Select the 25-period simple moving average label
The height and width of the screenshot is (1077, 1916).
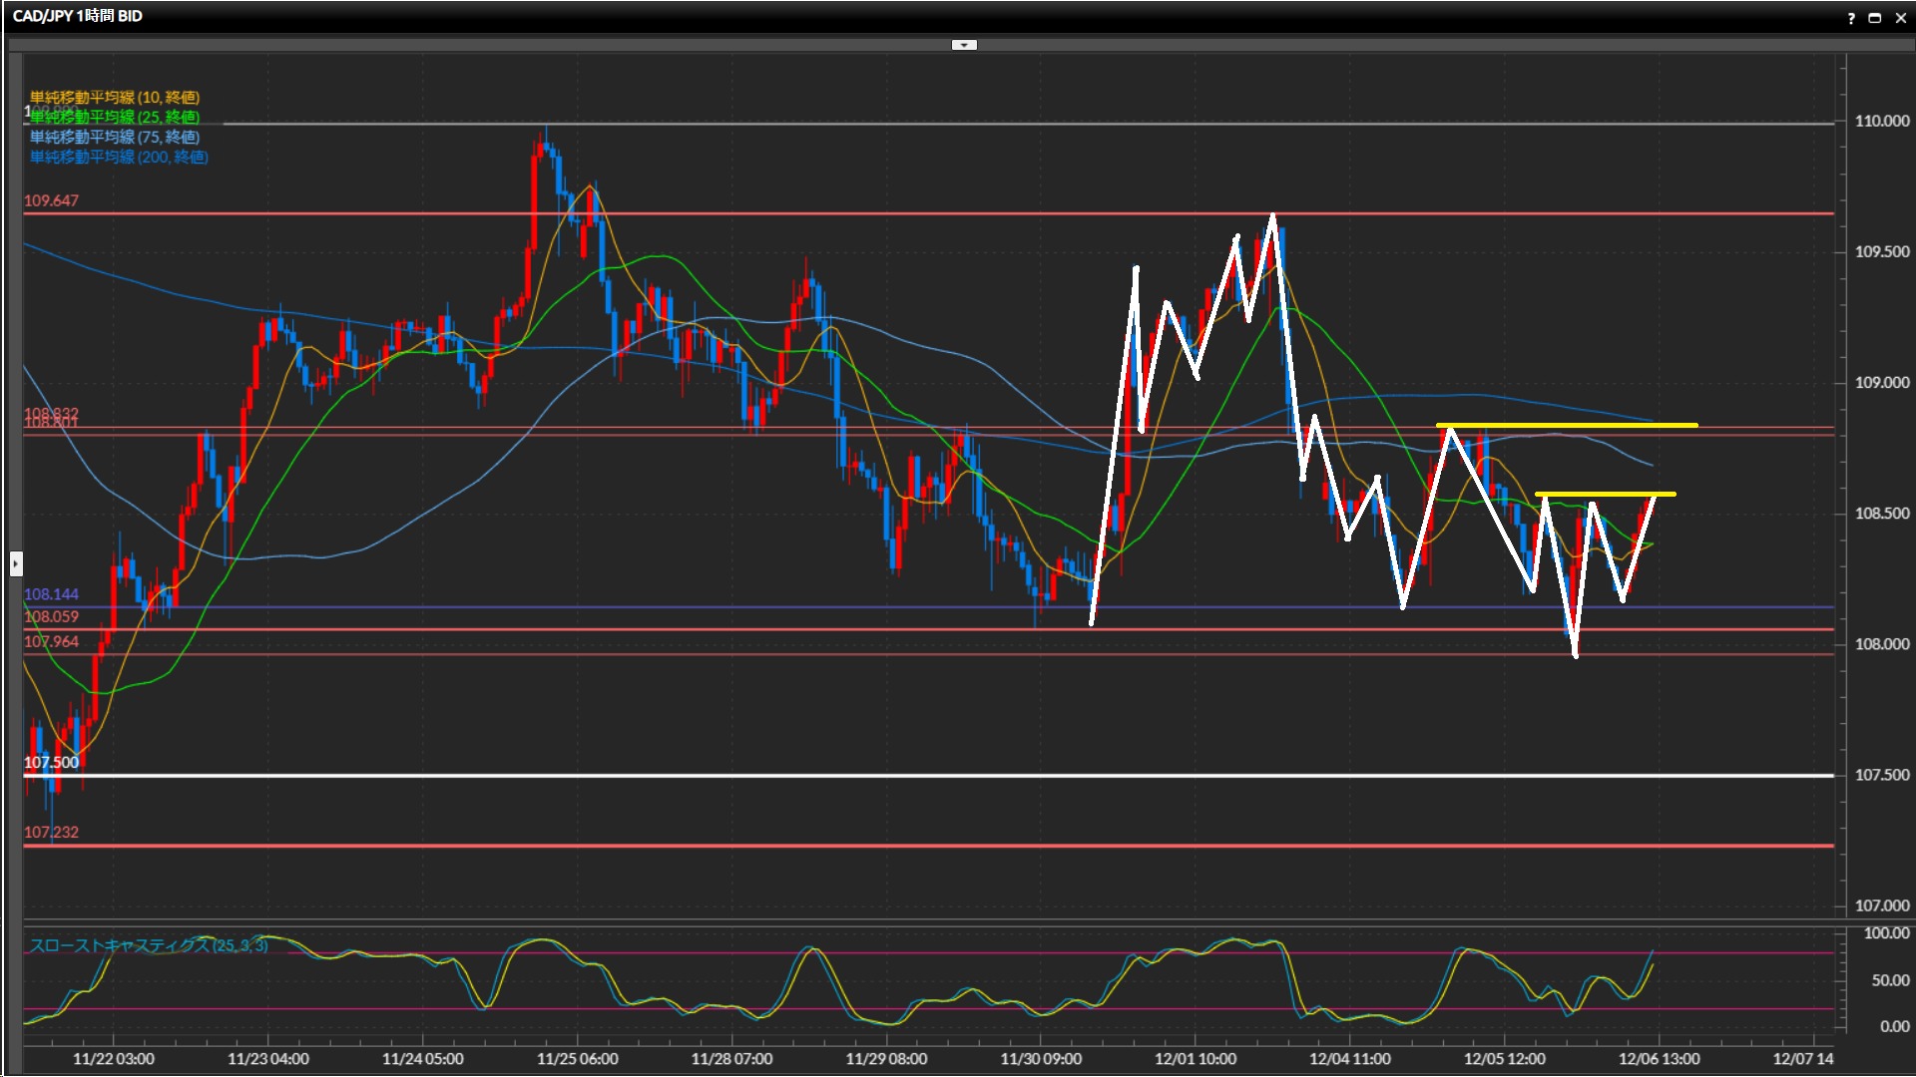coord(115,117)
